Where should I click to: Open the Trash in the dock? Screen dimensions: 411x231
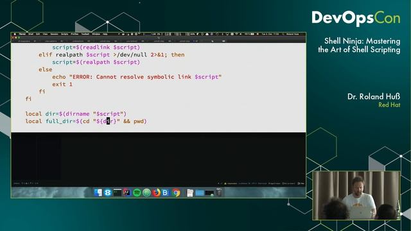(219, 193)
